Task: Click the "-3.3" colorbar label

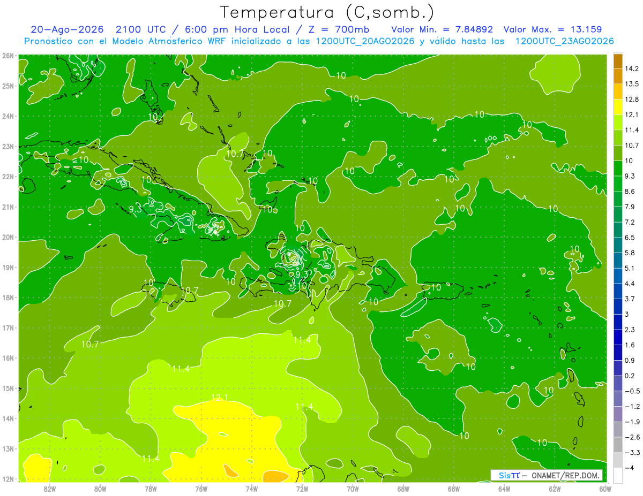Action: (632, 453)
